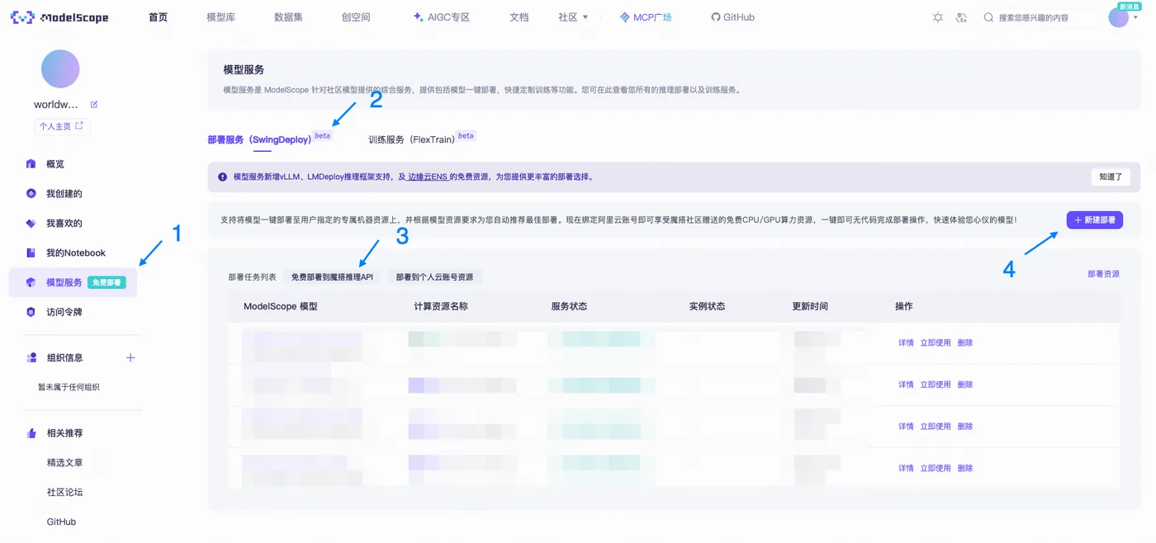The image size is (1156, 543).
Task: Click the MCP广场 diamond icon
Action: tap(625, 17)
